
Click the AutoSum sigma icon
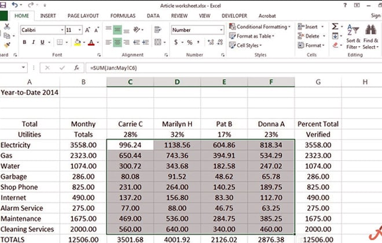coord(335,26)
